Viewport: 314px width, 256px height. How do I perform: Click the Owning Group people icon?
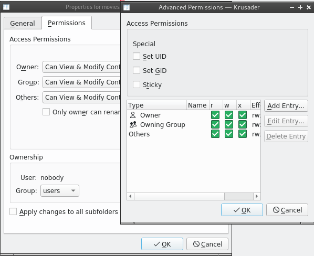[133, 125]
